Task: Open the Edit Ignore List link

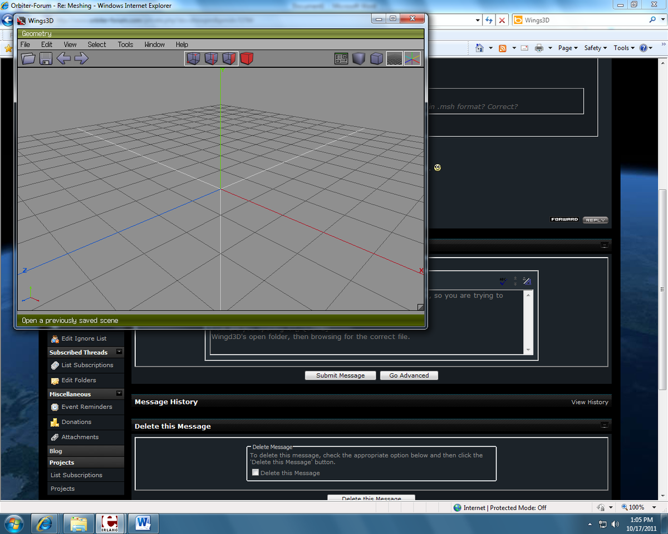Action: coord(83,338)
